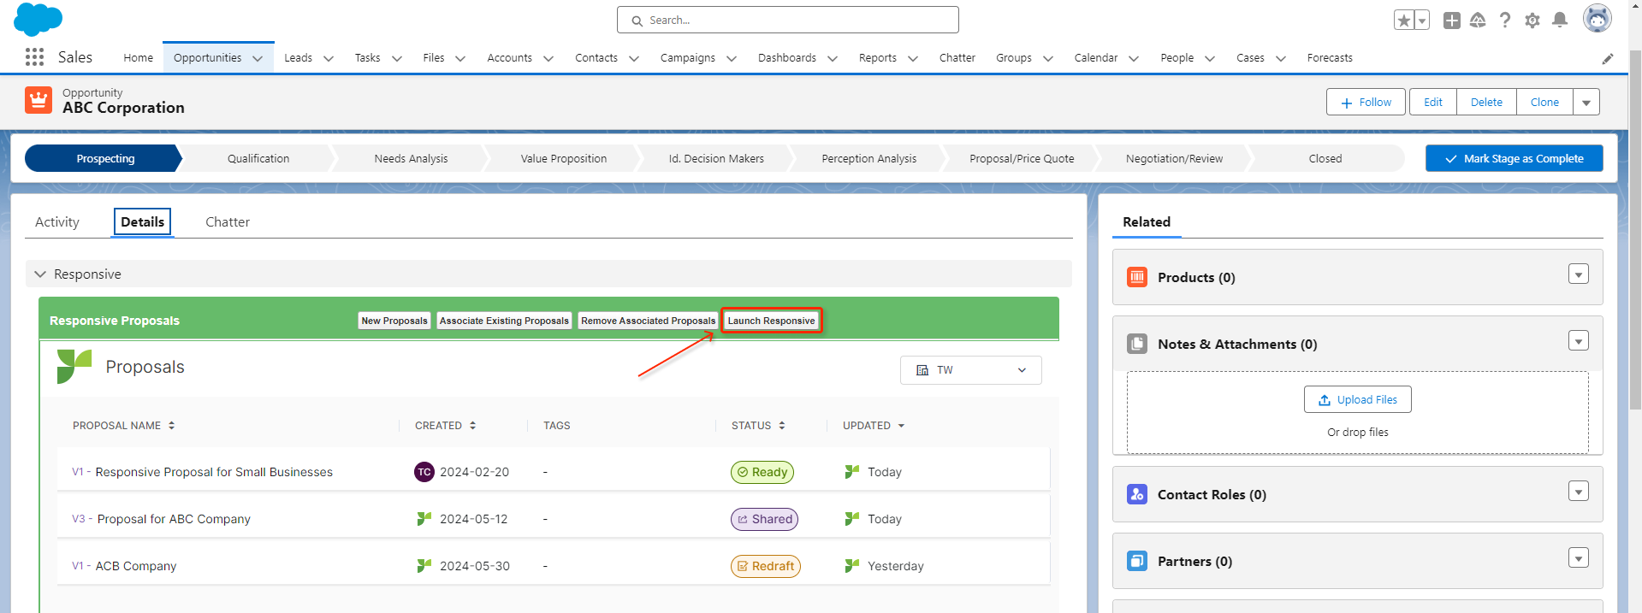
Task: Click the Contact Roles icon
Action: click(x=1137, y=494)
